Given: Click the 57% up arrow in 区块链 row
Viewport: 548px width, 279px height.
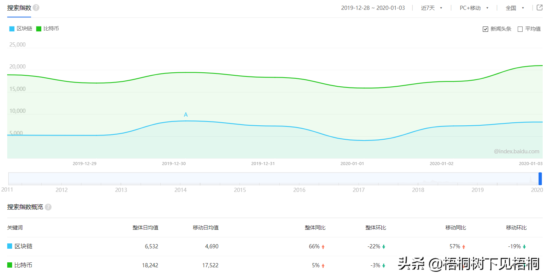Looking at the screenshot, I should tap(463, 247).
